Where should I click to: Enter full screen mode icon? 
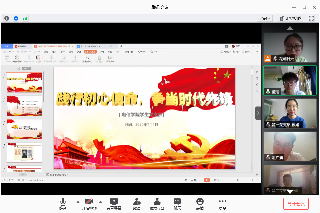pyautogui.click(x=311, y=18)
